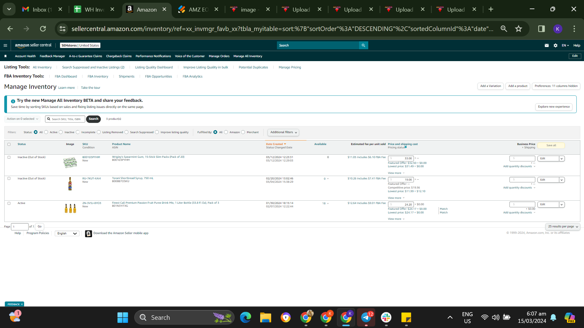
Task: Open the Chrome profile K avatar
Action: pyautogui.click(x=558, y=29)
